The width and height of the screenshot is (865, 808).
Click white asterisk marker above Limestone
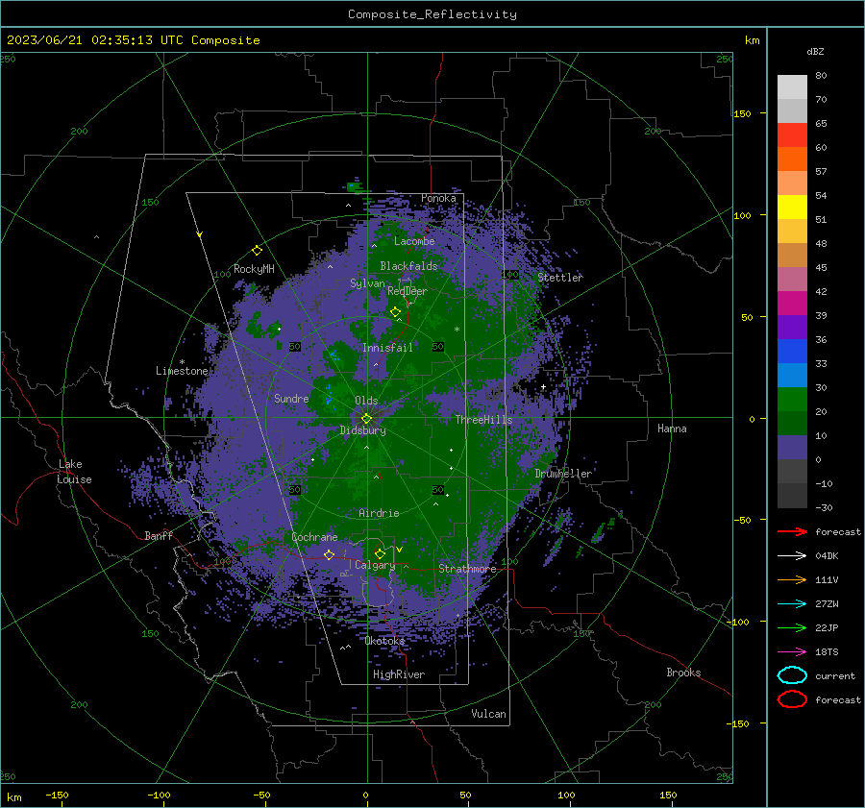tap(182, 362)
